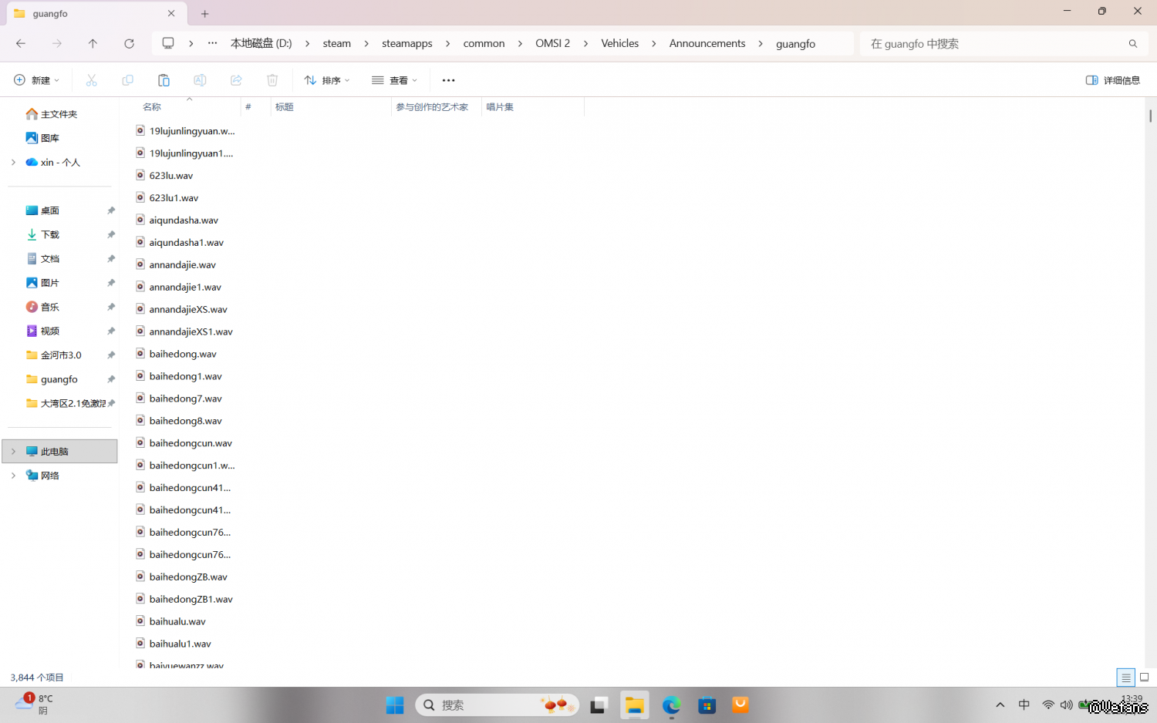Click the guangfo search box

1003,44
